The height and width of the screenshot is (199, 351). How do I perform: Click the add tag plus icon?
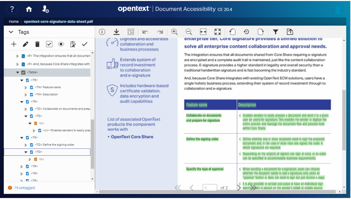(14, 44)
